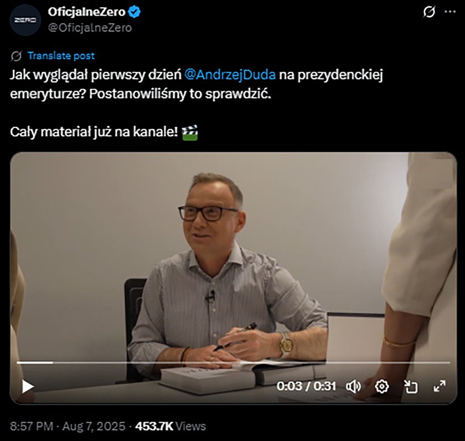Open the @AndrzejDuda mention

(230, 74)
